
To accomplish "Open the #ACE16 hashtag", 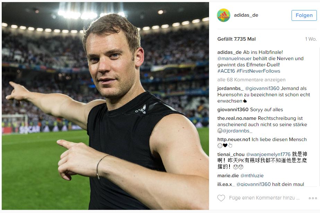I will coord(226,71).
